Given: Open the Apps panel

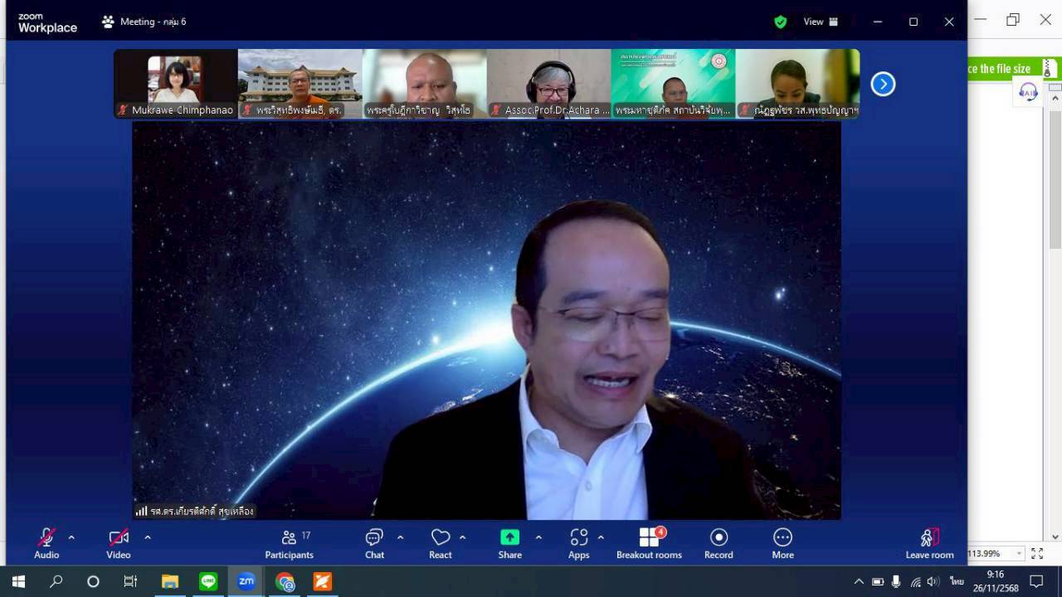Looking at the screenshot, I should coord(578,544).
